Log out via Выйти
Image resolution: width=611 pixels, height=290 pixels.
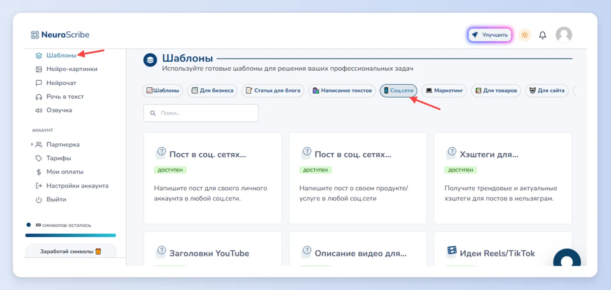(x=56, y=200)
